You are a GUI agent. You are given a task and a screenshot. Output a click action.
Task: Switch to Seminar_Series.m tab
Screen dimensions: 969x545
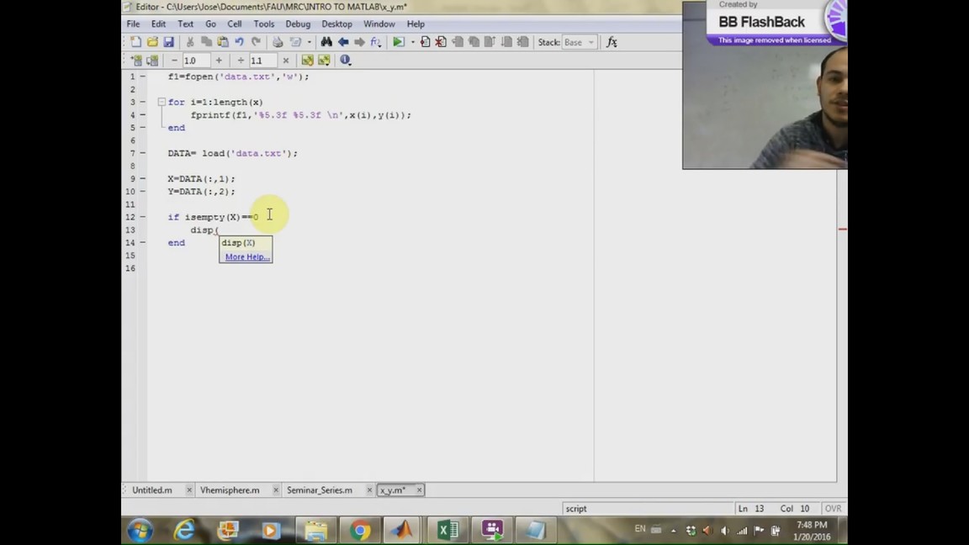click(319, 489)
